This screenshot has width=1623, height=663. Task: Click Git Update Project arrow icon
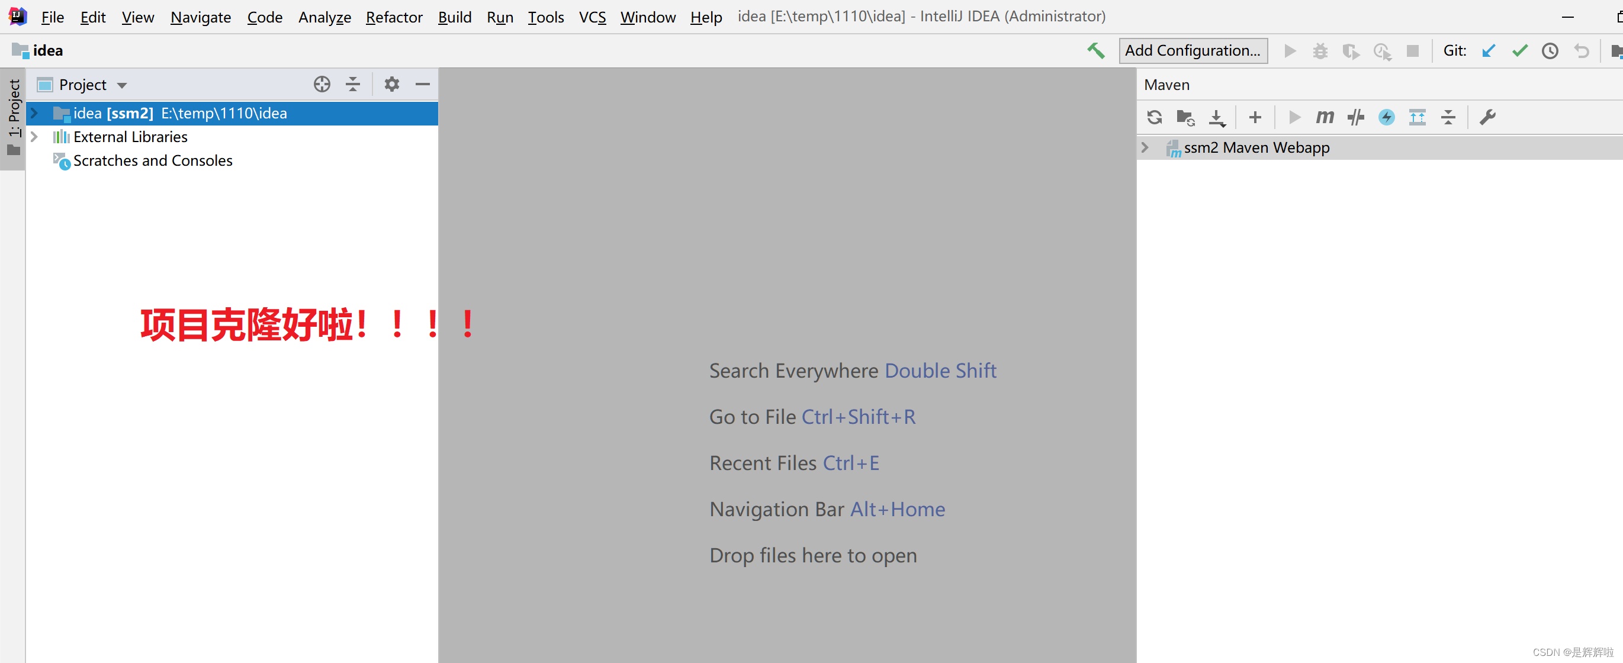1488,50
